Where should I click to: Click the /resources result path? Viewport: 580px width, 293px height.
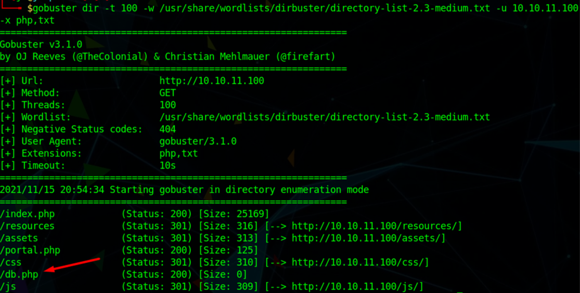(28, 226)
